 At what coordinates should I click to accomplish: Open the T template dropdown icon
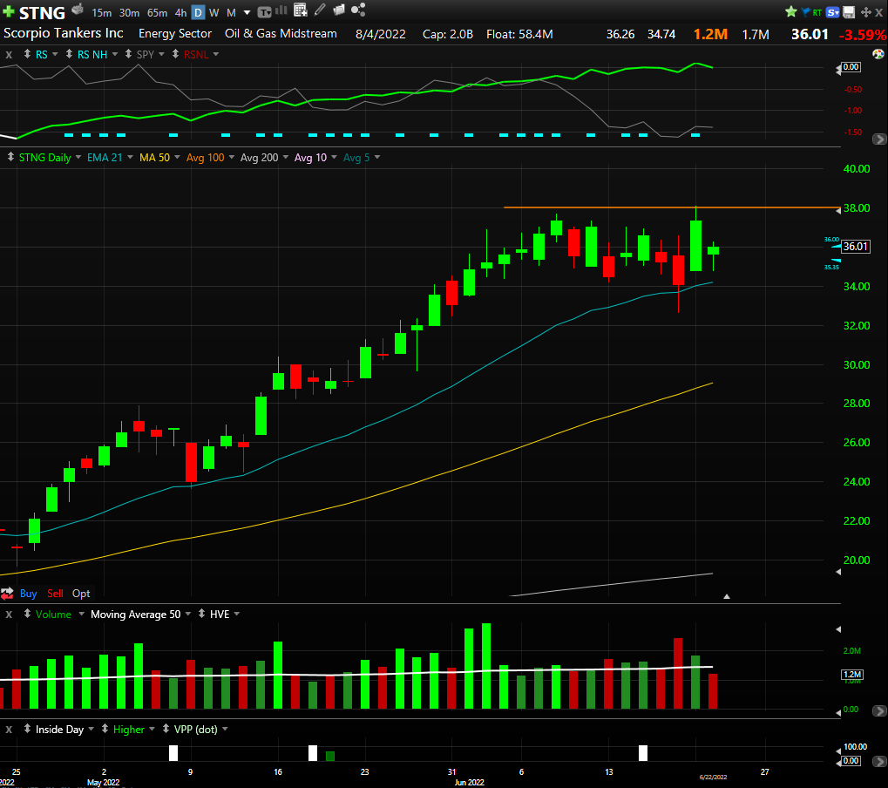[x=264, y=12]
